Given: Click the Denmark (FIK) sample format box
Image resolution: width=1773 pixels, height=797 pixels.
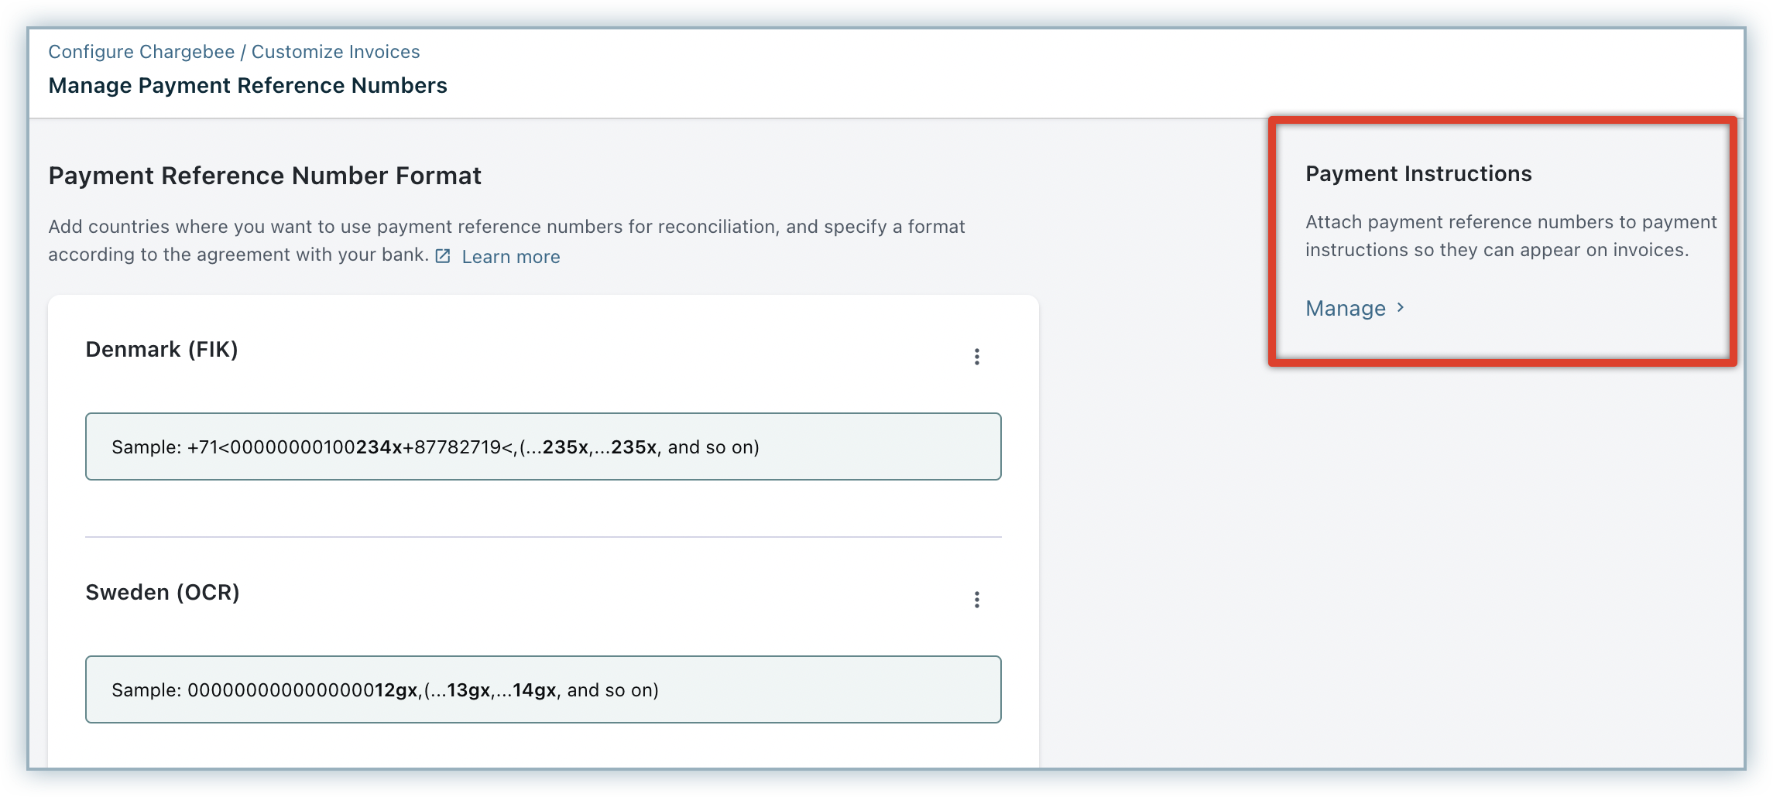Looking at the screenshot, I should pos(543,446).
